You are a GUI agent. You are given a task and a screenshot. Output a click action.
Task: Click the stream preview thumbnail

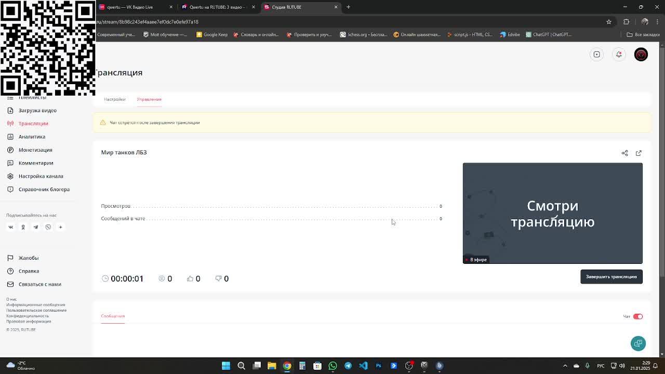553,213
